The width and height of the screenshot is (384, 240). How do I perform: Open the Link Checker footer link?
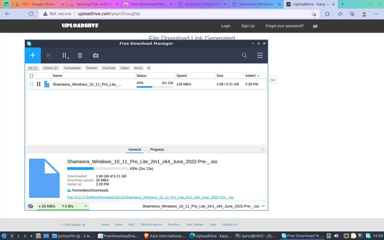point(195,225)
